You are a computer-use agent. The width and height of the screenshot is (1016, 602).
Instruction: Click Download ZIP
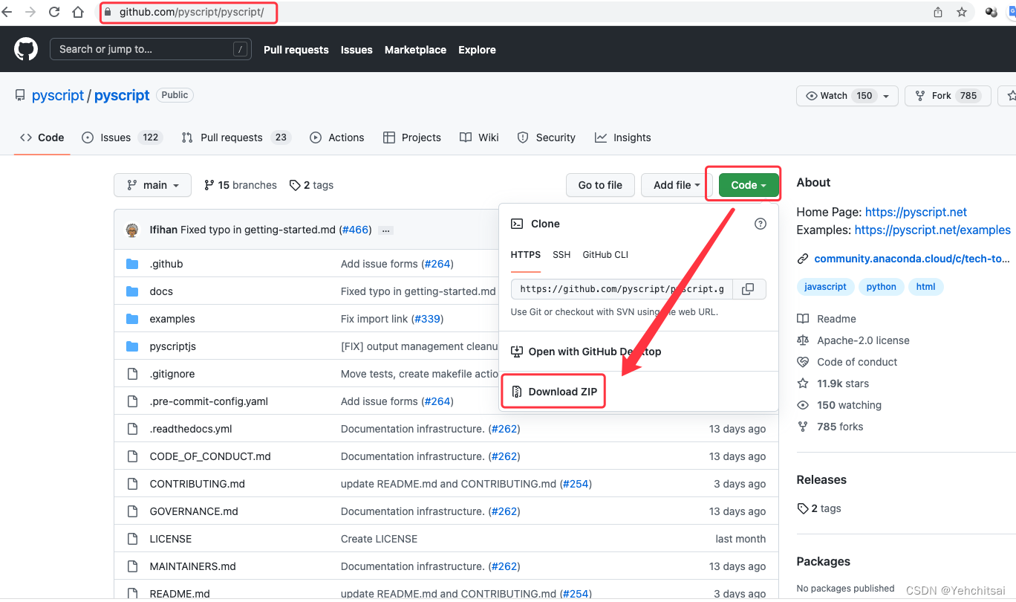click(554, 392)
